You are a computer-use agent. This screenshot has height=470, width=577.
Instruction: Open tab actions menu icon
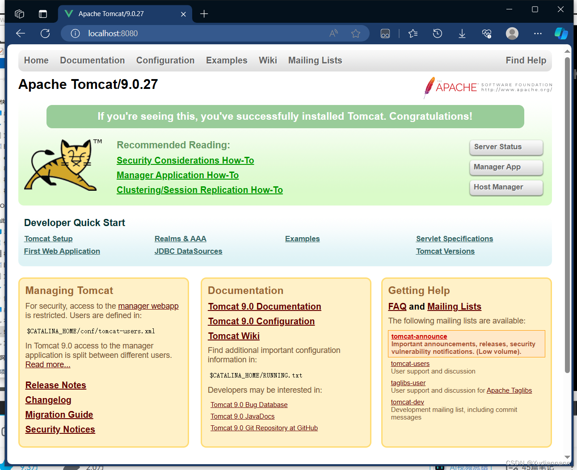(43, 14)
